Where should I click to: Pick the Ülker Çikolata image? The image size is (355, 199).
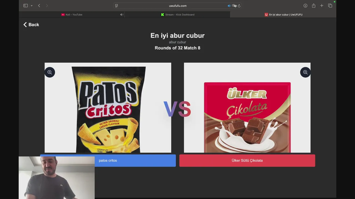247,108
